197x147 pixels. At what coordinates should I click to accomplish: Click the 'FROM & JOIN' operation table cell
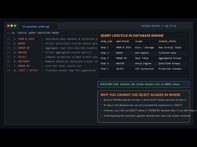point(123,47)
